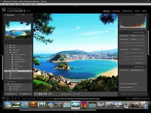Image resolution: width=151 pixels, height=113 pixels.
Task: Open Compare view from toolbar
Action: click(45, 94)
